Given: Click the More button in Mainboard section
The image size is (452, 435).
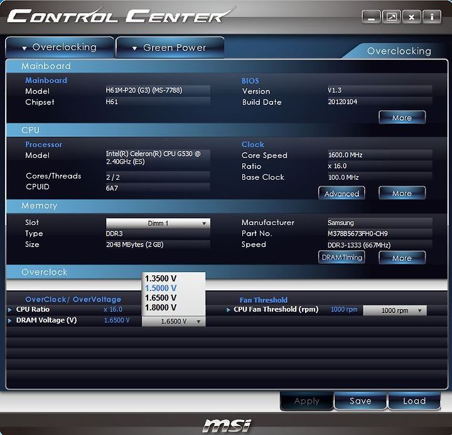Looking at the screenshot, I should pos(402,118).
